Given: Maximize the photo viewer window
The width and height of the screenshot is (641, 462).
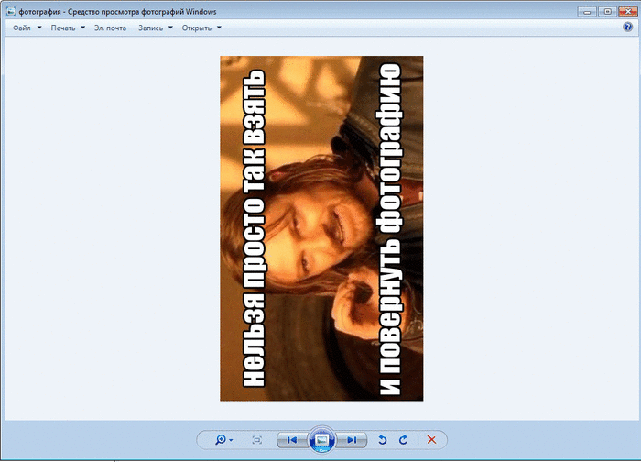Looking at the screenshot, I should click(x=606, y=10).
